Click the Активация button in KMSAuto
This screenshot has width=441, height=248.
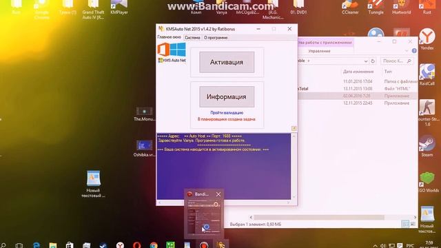click(227, 62)
